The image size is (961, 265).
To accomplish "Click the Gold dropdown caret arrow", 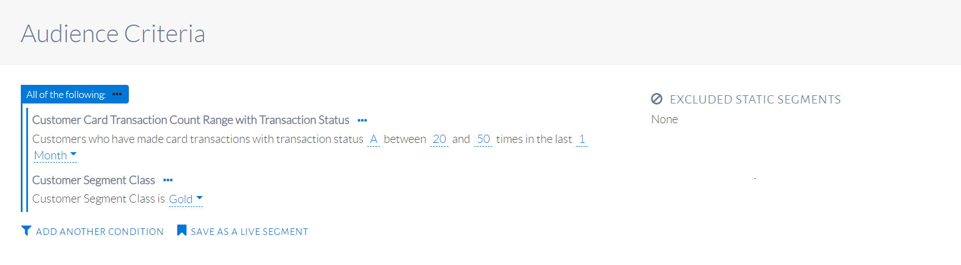I will click(x=200, y=198).
